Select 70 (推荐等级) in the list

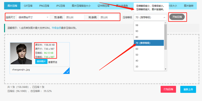click(149, 43)
